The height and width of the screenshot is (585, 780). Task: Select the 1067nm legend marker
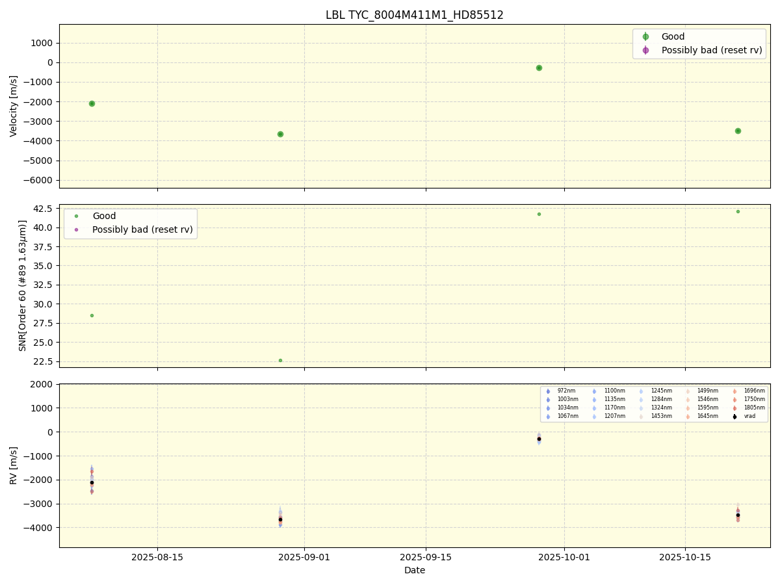[x=548, y=417]
